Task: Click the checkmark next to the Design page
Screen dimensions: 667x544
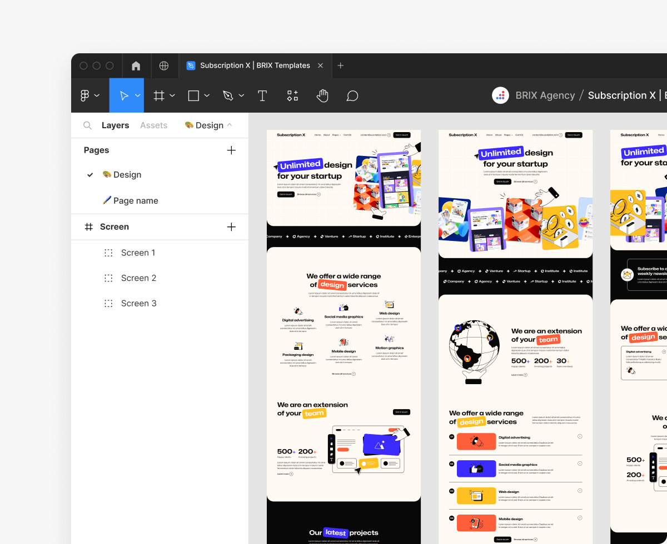Action: coord(90,174)
